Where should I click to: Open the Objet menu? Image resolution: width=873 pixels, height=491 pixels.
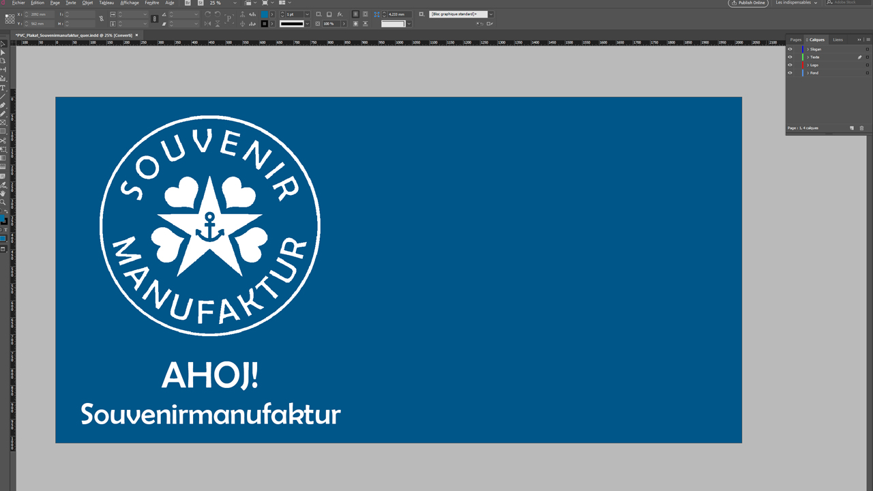[87, 3]
